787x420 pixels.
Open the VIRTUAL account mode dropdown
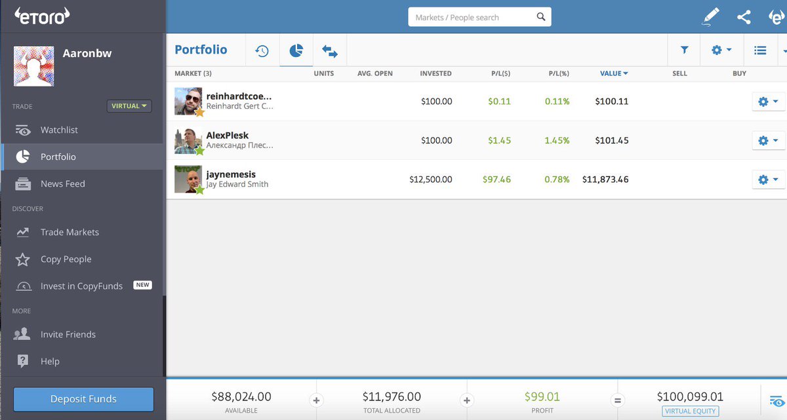pos(129,105)
